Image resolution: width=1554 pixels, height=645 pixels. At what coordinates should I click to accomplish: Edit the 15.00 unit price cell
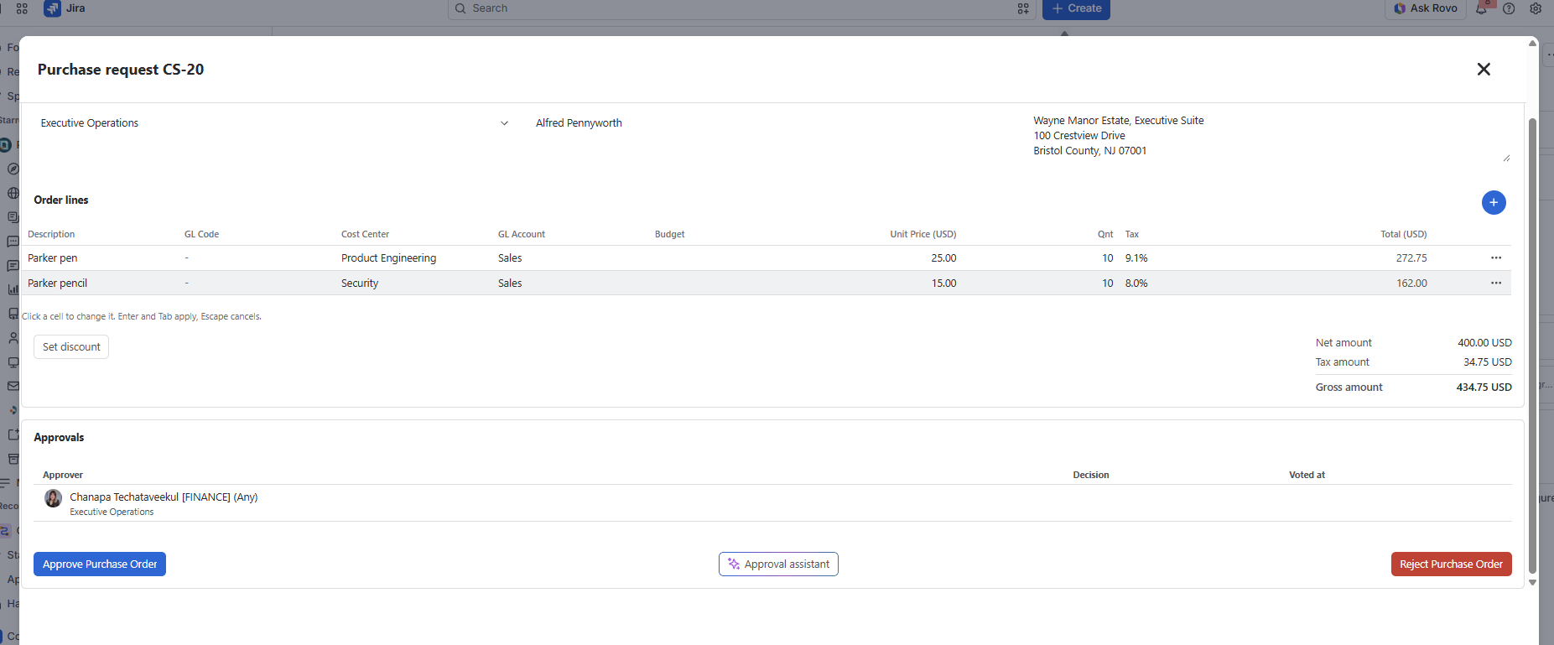(943, 283)
